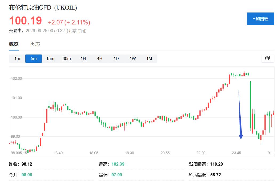Pick the 1H timeframe

83,58
